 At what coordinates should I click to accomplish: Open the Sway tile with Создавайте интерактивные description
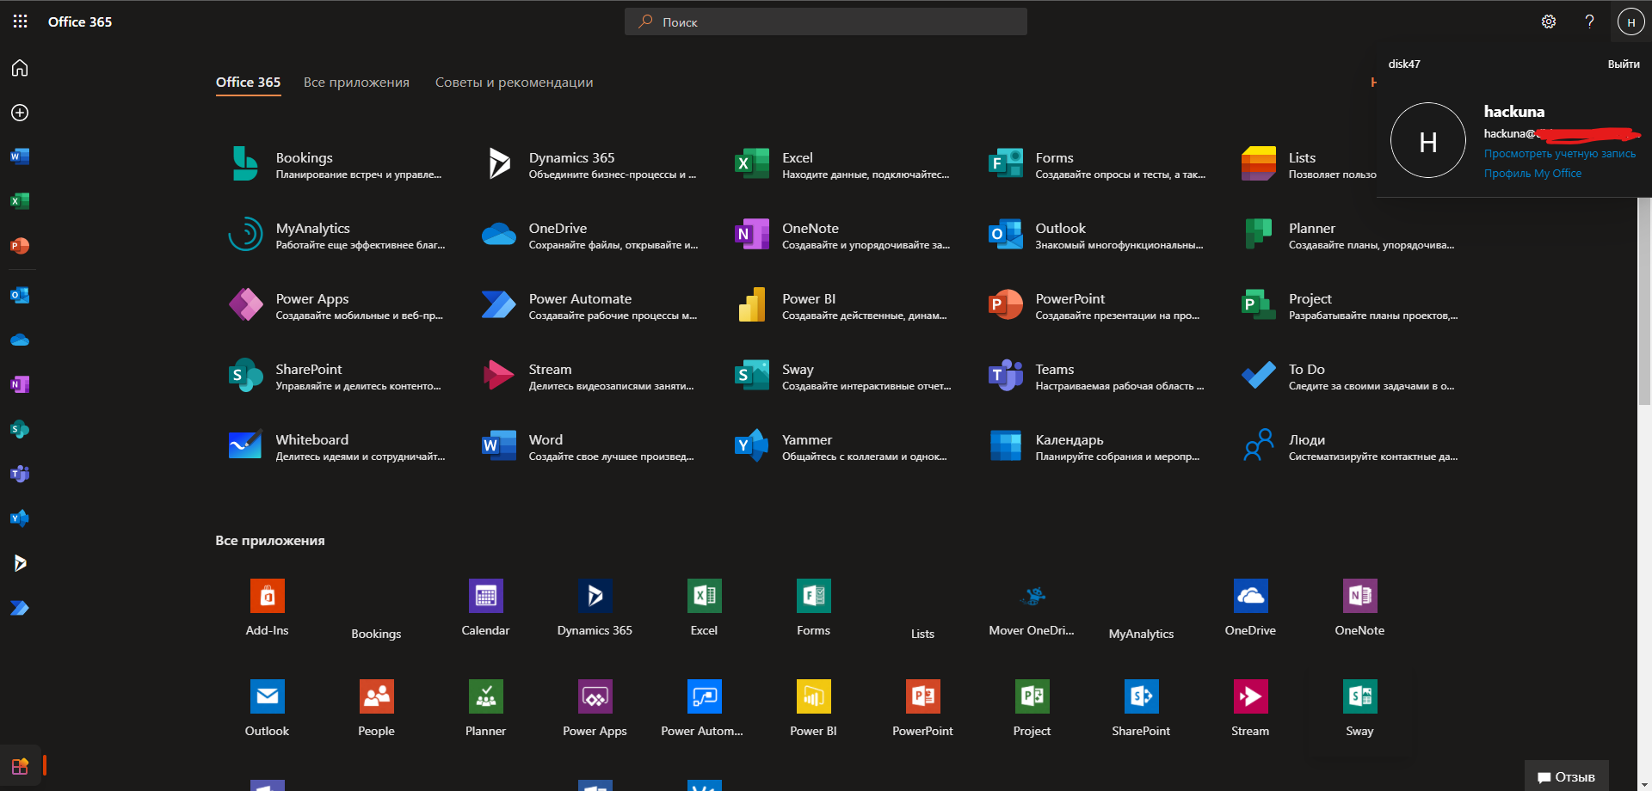pos(841,376)
